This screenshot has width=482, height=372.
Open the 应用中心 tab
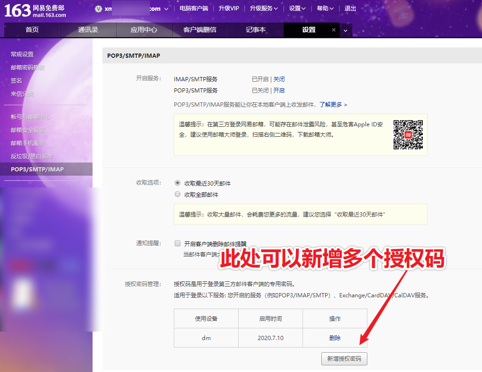[144, 30]
